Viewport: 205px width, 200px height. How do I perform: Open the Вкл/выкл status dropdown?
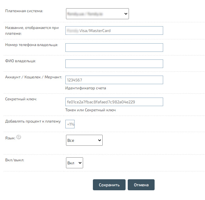(x=74, y=163)
